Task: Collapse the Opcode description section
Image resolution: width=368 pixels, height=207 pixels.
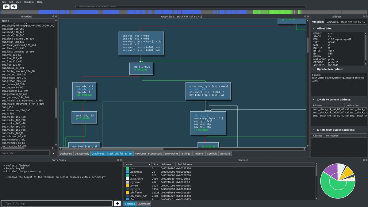Action: pos(313,69)
